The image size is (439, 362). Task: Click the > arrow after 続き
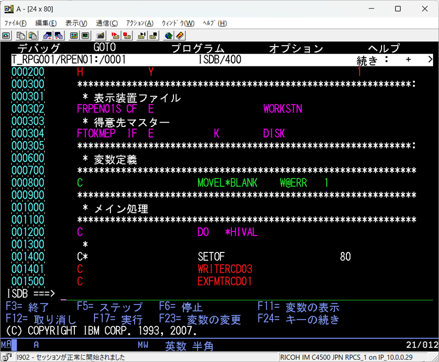click(430, 60)
